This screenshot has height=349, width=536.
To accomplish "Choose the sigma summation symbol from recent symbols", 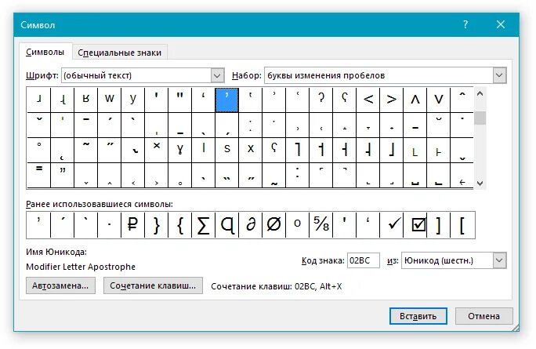I will (204, 225).
